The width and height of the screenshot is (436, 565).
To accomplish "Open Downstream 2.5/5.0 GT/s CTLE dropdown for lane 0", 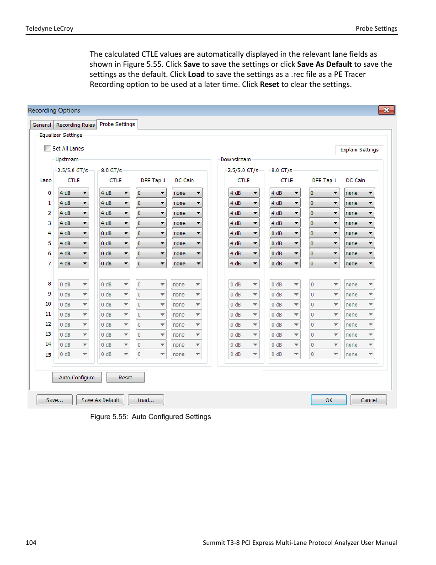I will (244, 193).
